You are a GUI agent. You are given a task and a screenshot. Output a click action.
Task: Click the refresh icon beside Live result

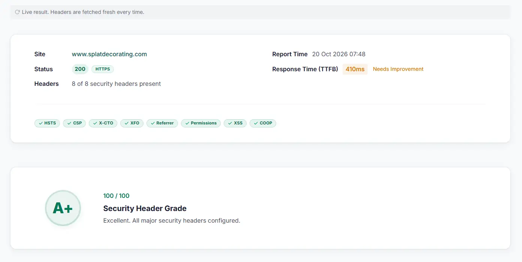pos(17,12)
